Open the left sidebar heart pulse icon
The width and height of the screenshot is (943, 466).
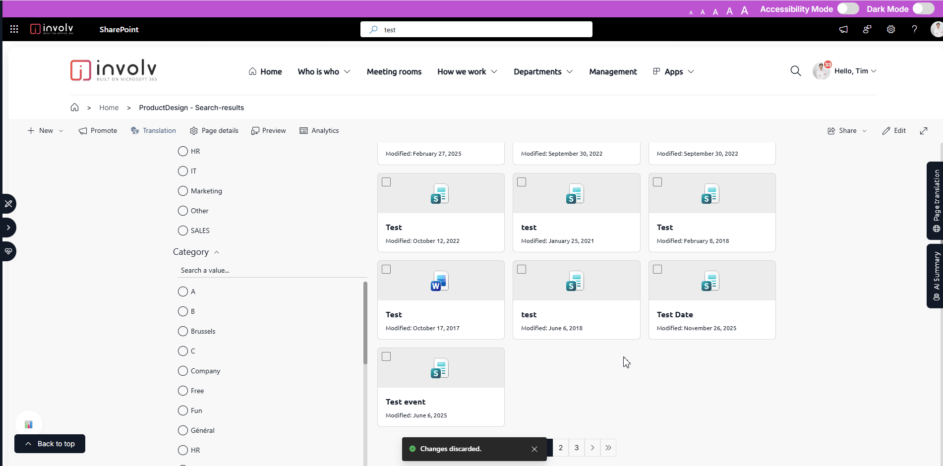pyautogui.click(x=8, y=251)
